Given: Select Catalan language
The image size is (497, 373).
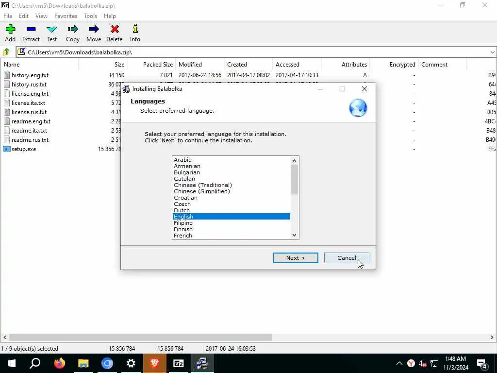Looking at the screenshot, I should pyautogui.click(x=232, y=179).
